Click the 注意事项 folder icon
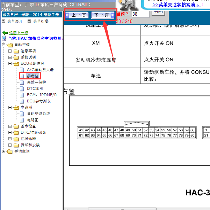210x210 pixels. (16, 51)
